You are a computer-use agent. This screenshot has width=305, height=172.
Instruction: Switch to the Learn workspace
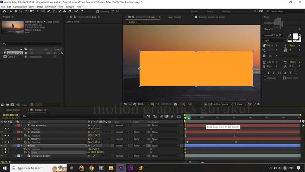coord(210,11)
